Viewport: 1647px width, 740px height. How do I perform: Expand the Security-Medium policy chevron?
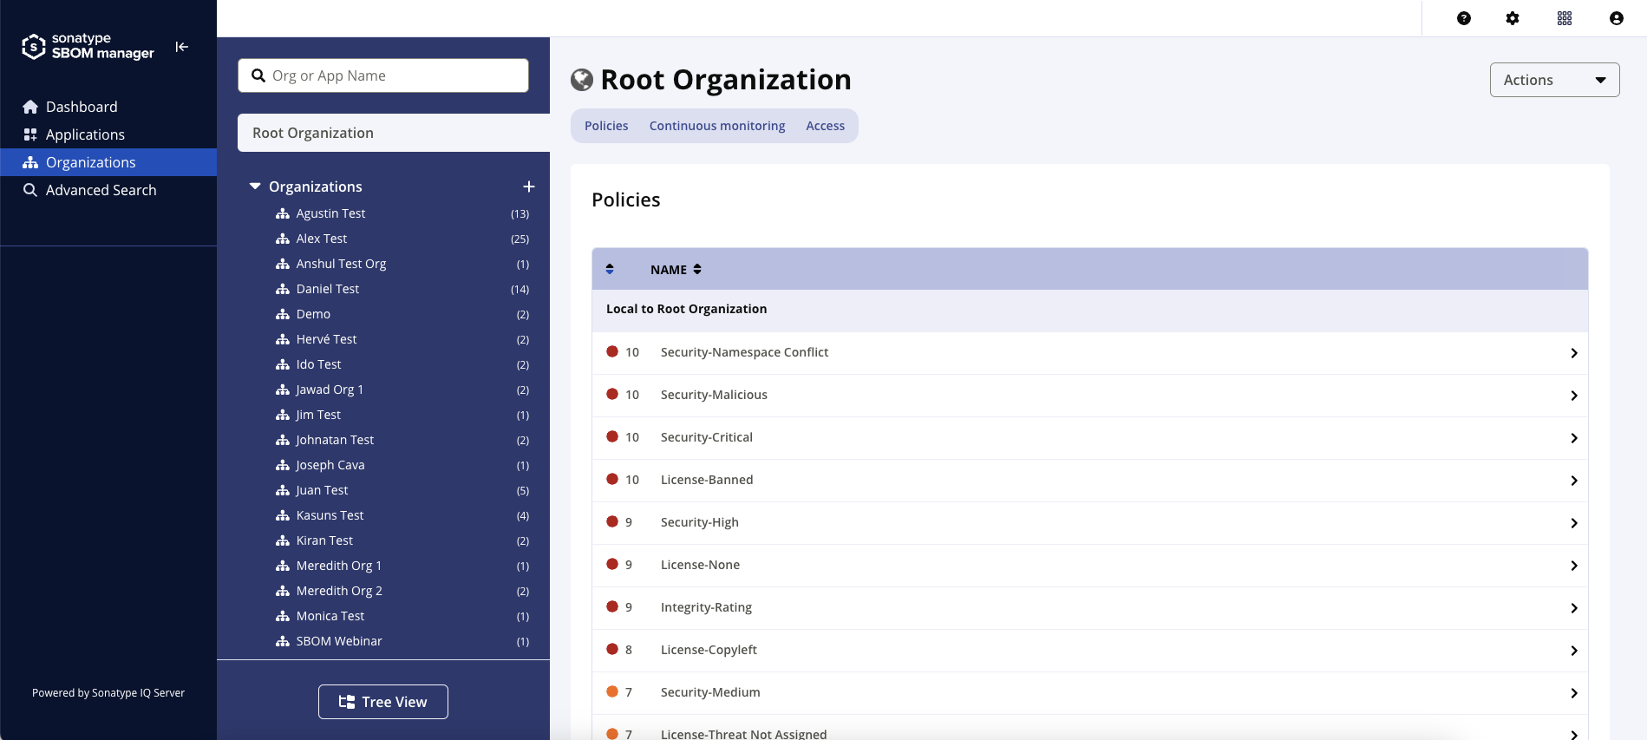coord(1573,693)
